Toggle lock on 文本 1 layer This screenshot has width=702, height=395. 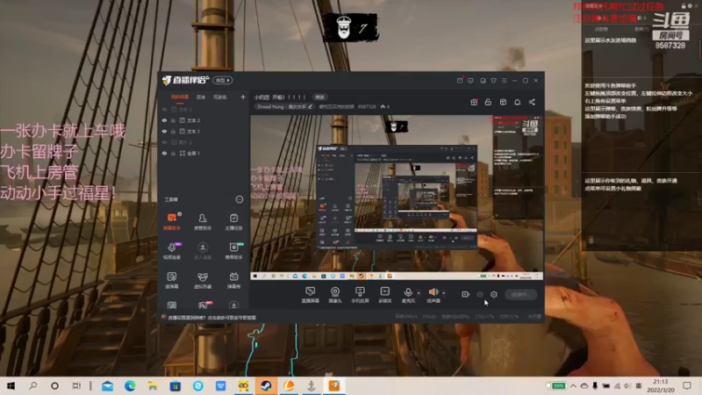(x=173, y=131)
